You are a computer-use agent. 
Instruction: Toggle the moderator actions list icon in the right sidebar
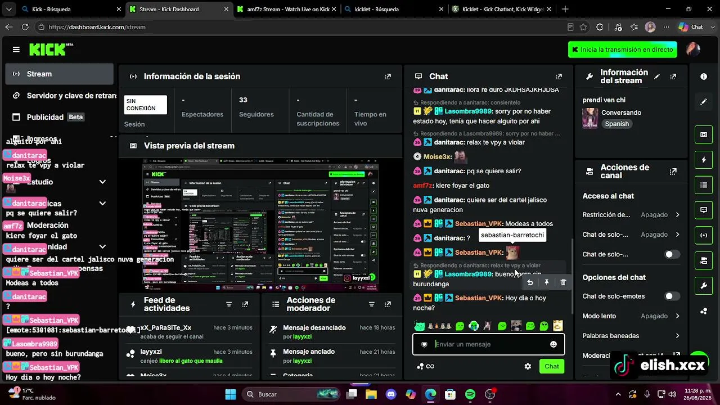(x=704, y=185)
